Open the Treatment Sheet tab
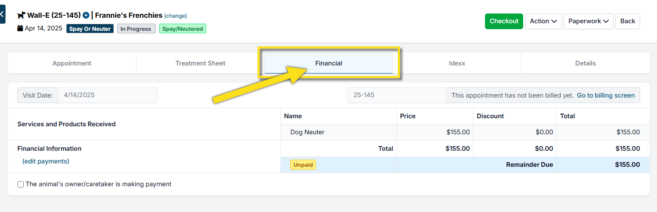Screen dimensions: 657x212 click(200, 63)
